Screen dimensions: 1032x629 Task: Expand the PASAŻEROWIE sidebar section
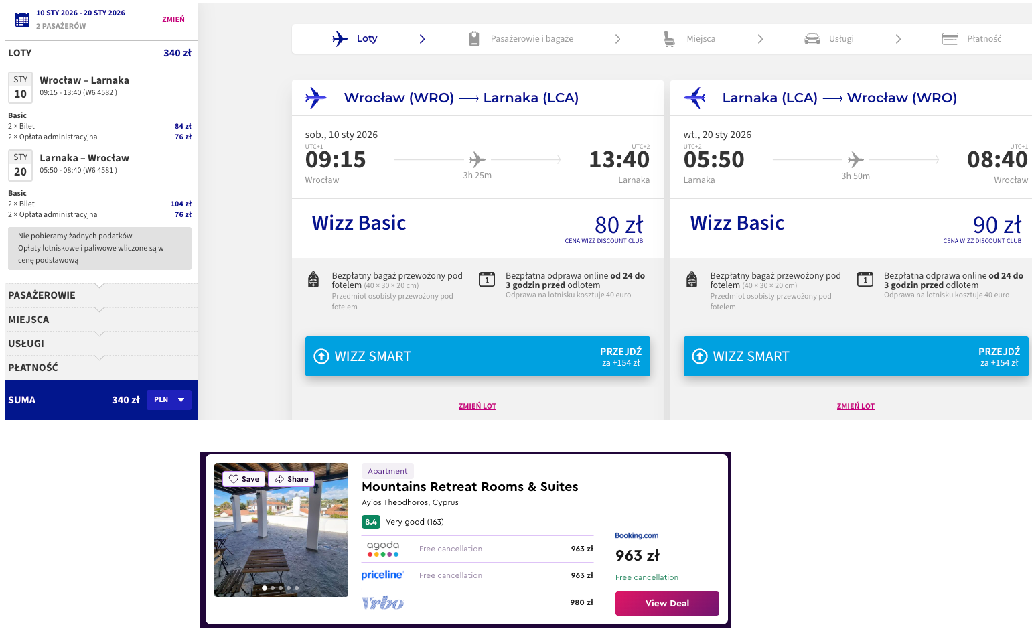(101, 295)
